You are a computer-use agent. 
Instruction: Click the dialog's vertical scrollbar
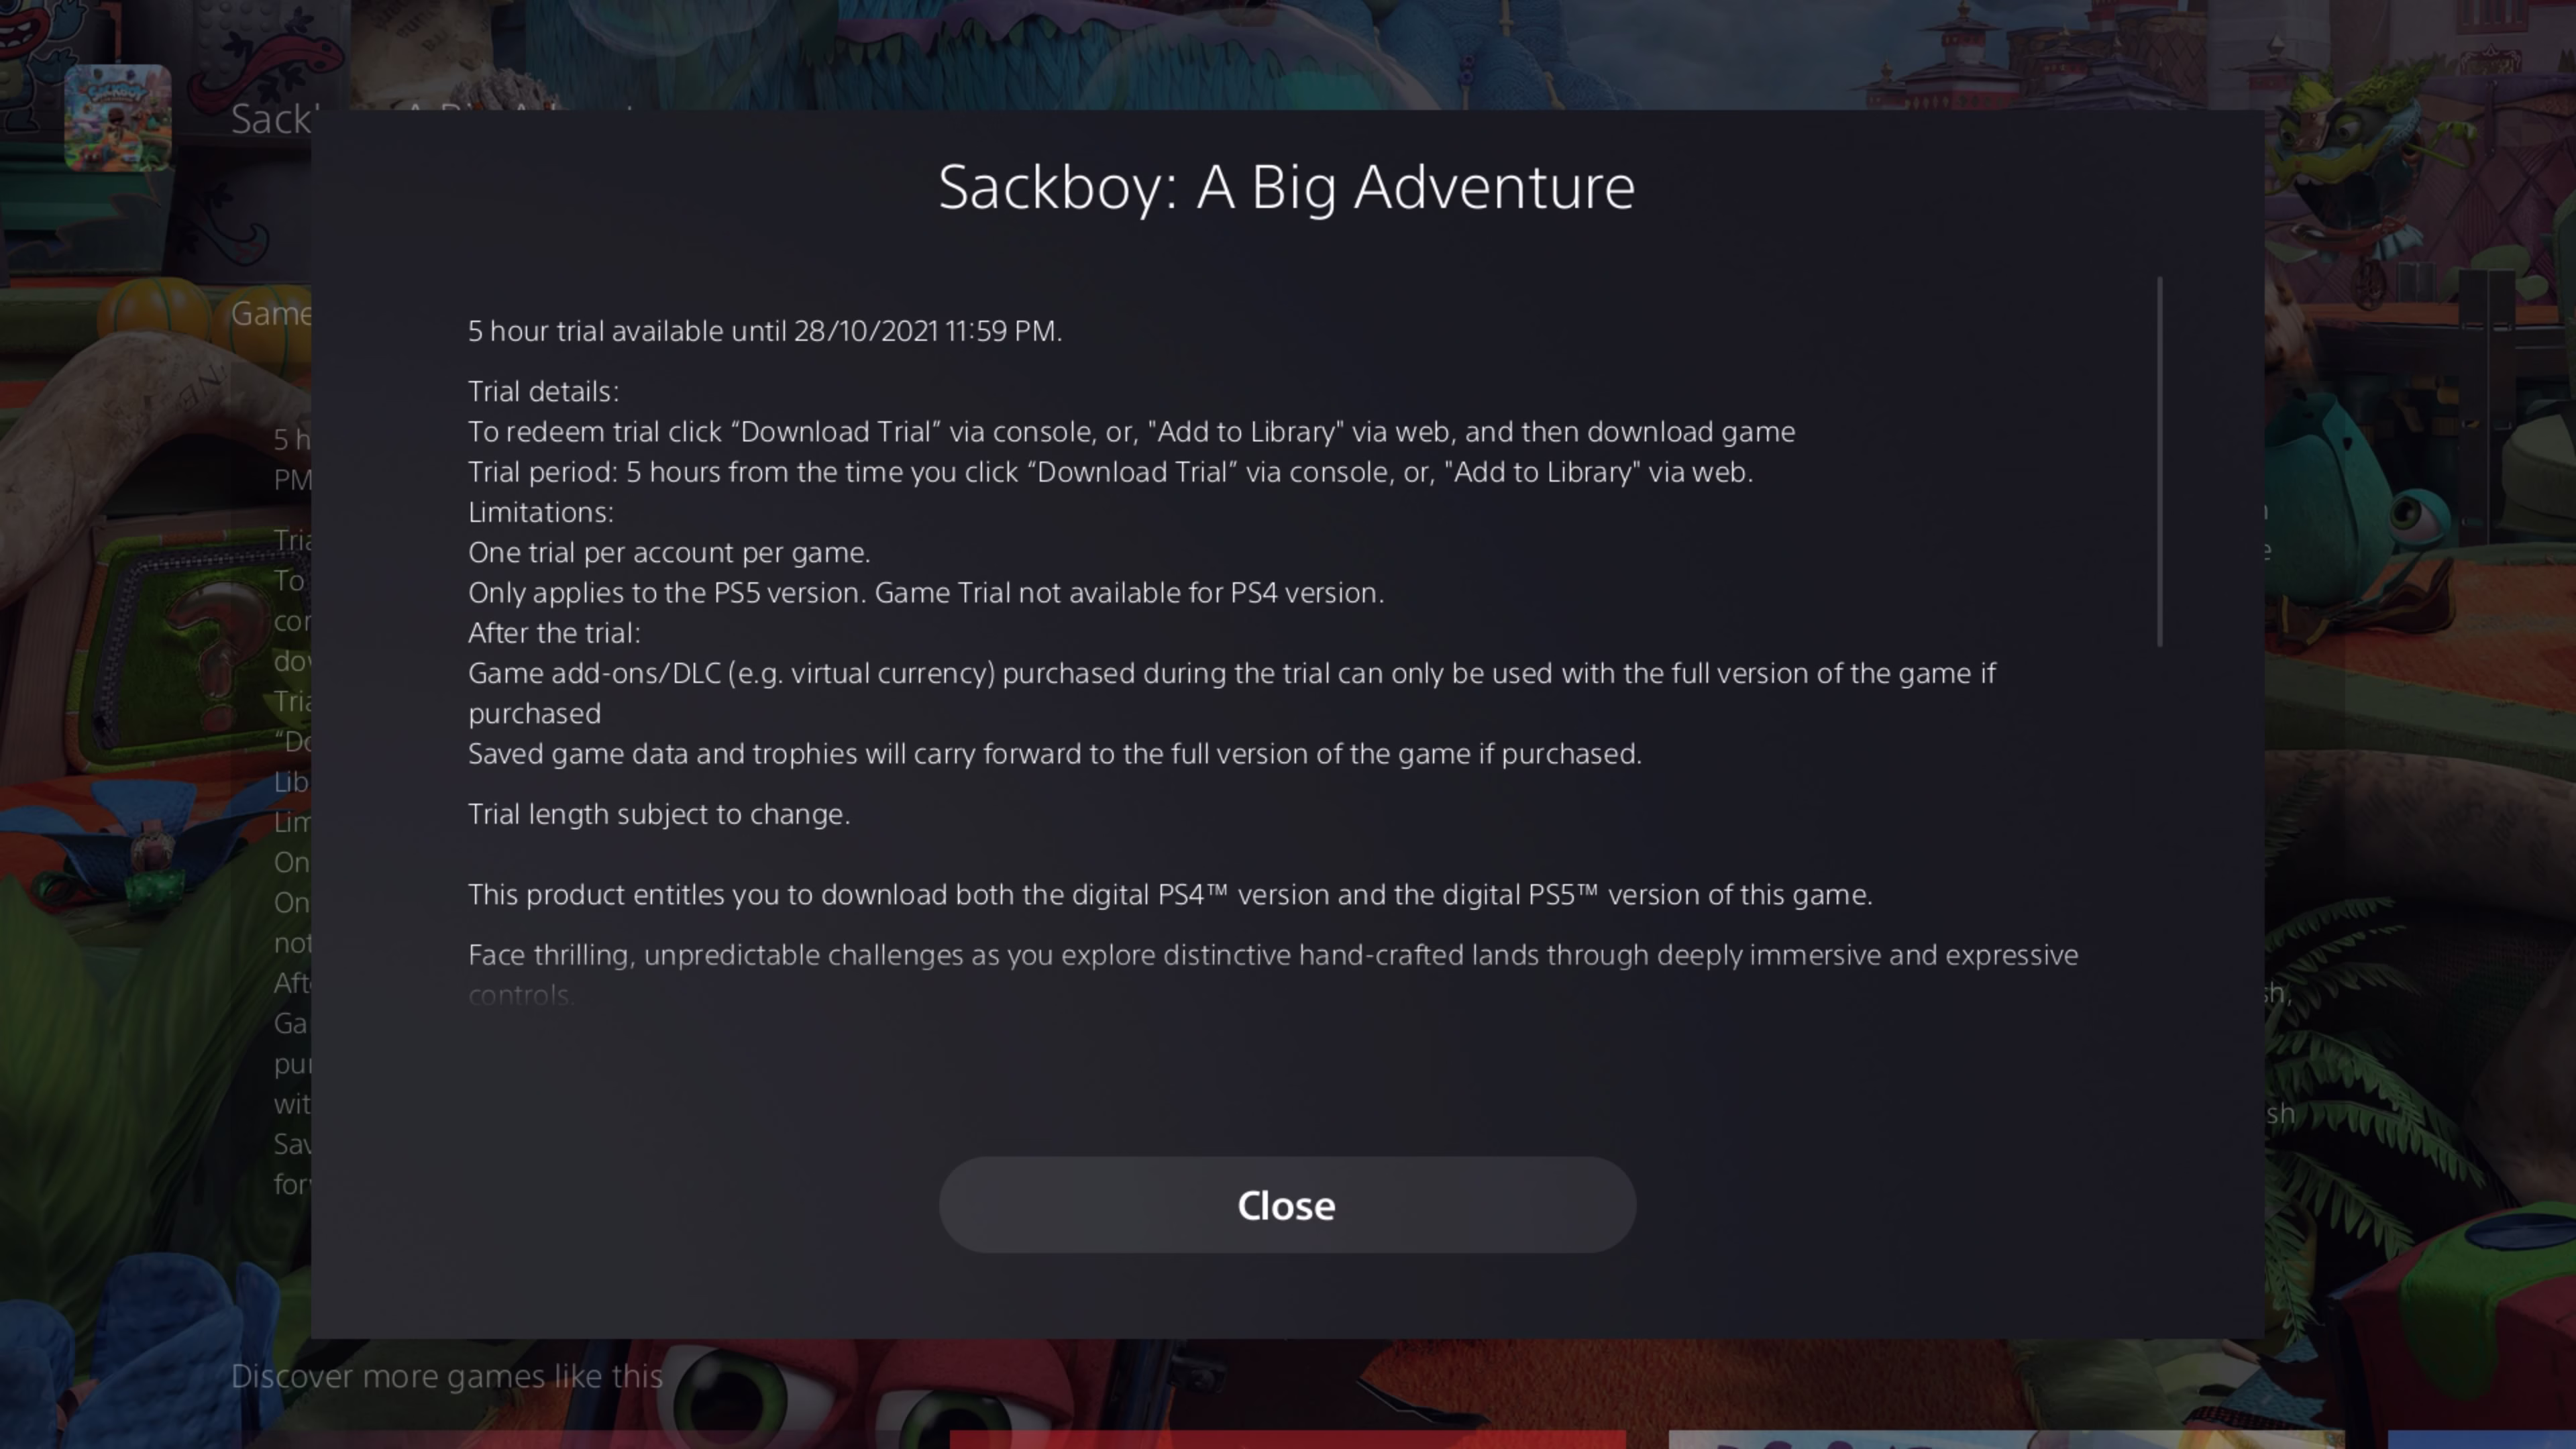[2160, 462]
